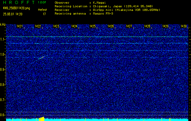
Task: Click the Observer label
Action: point(62,2)
